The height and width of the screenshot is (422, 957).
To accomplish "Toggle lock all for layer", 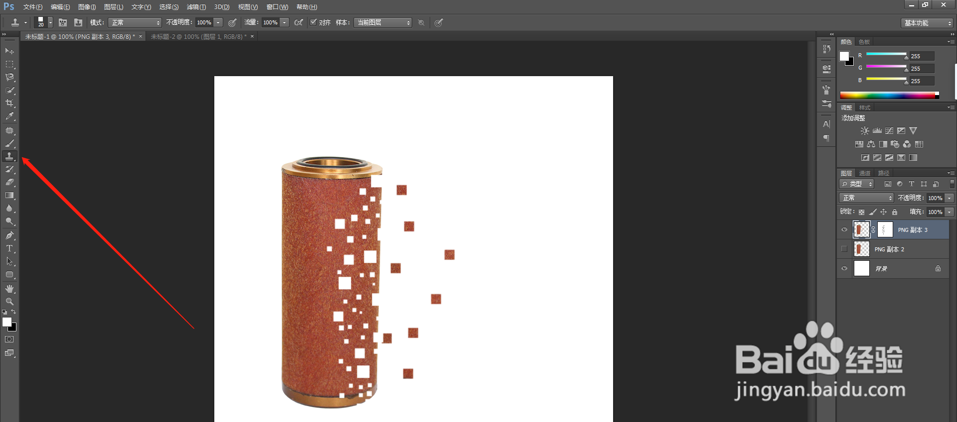I will pyautogui.click(x=895, y=212).
